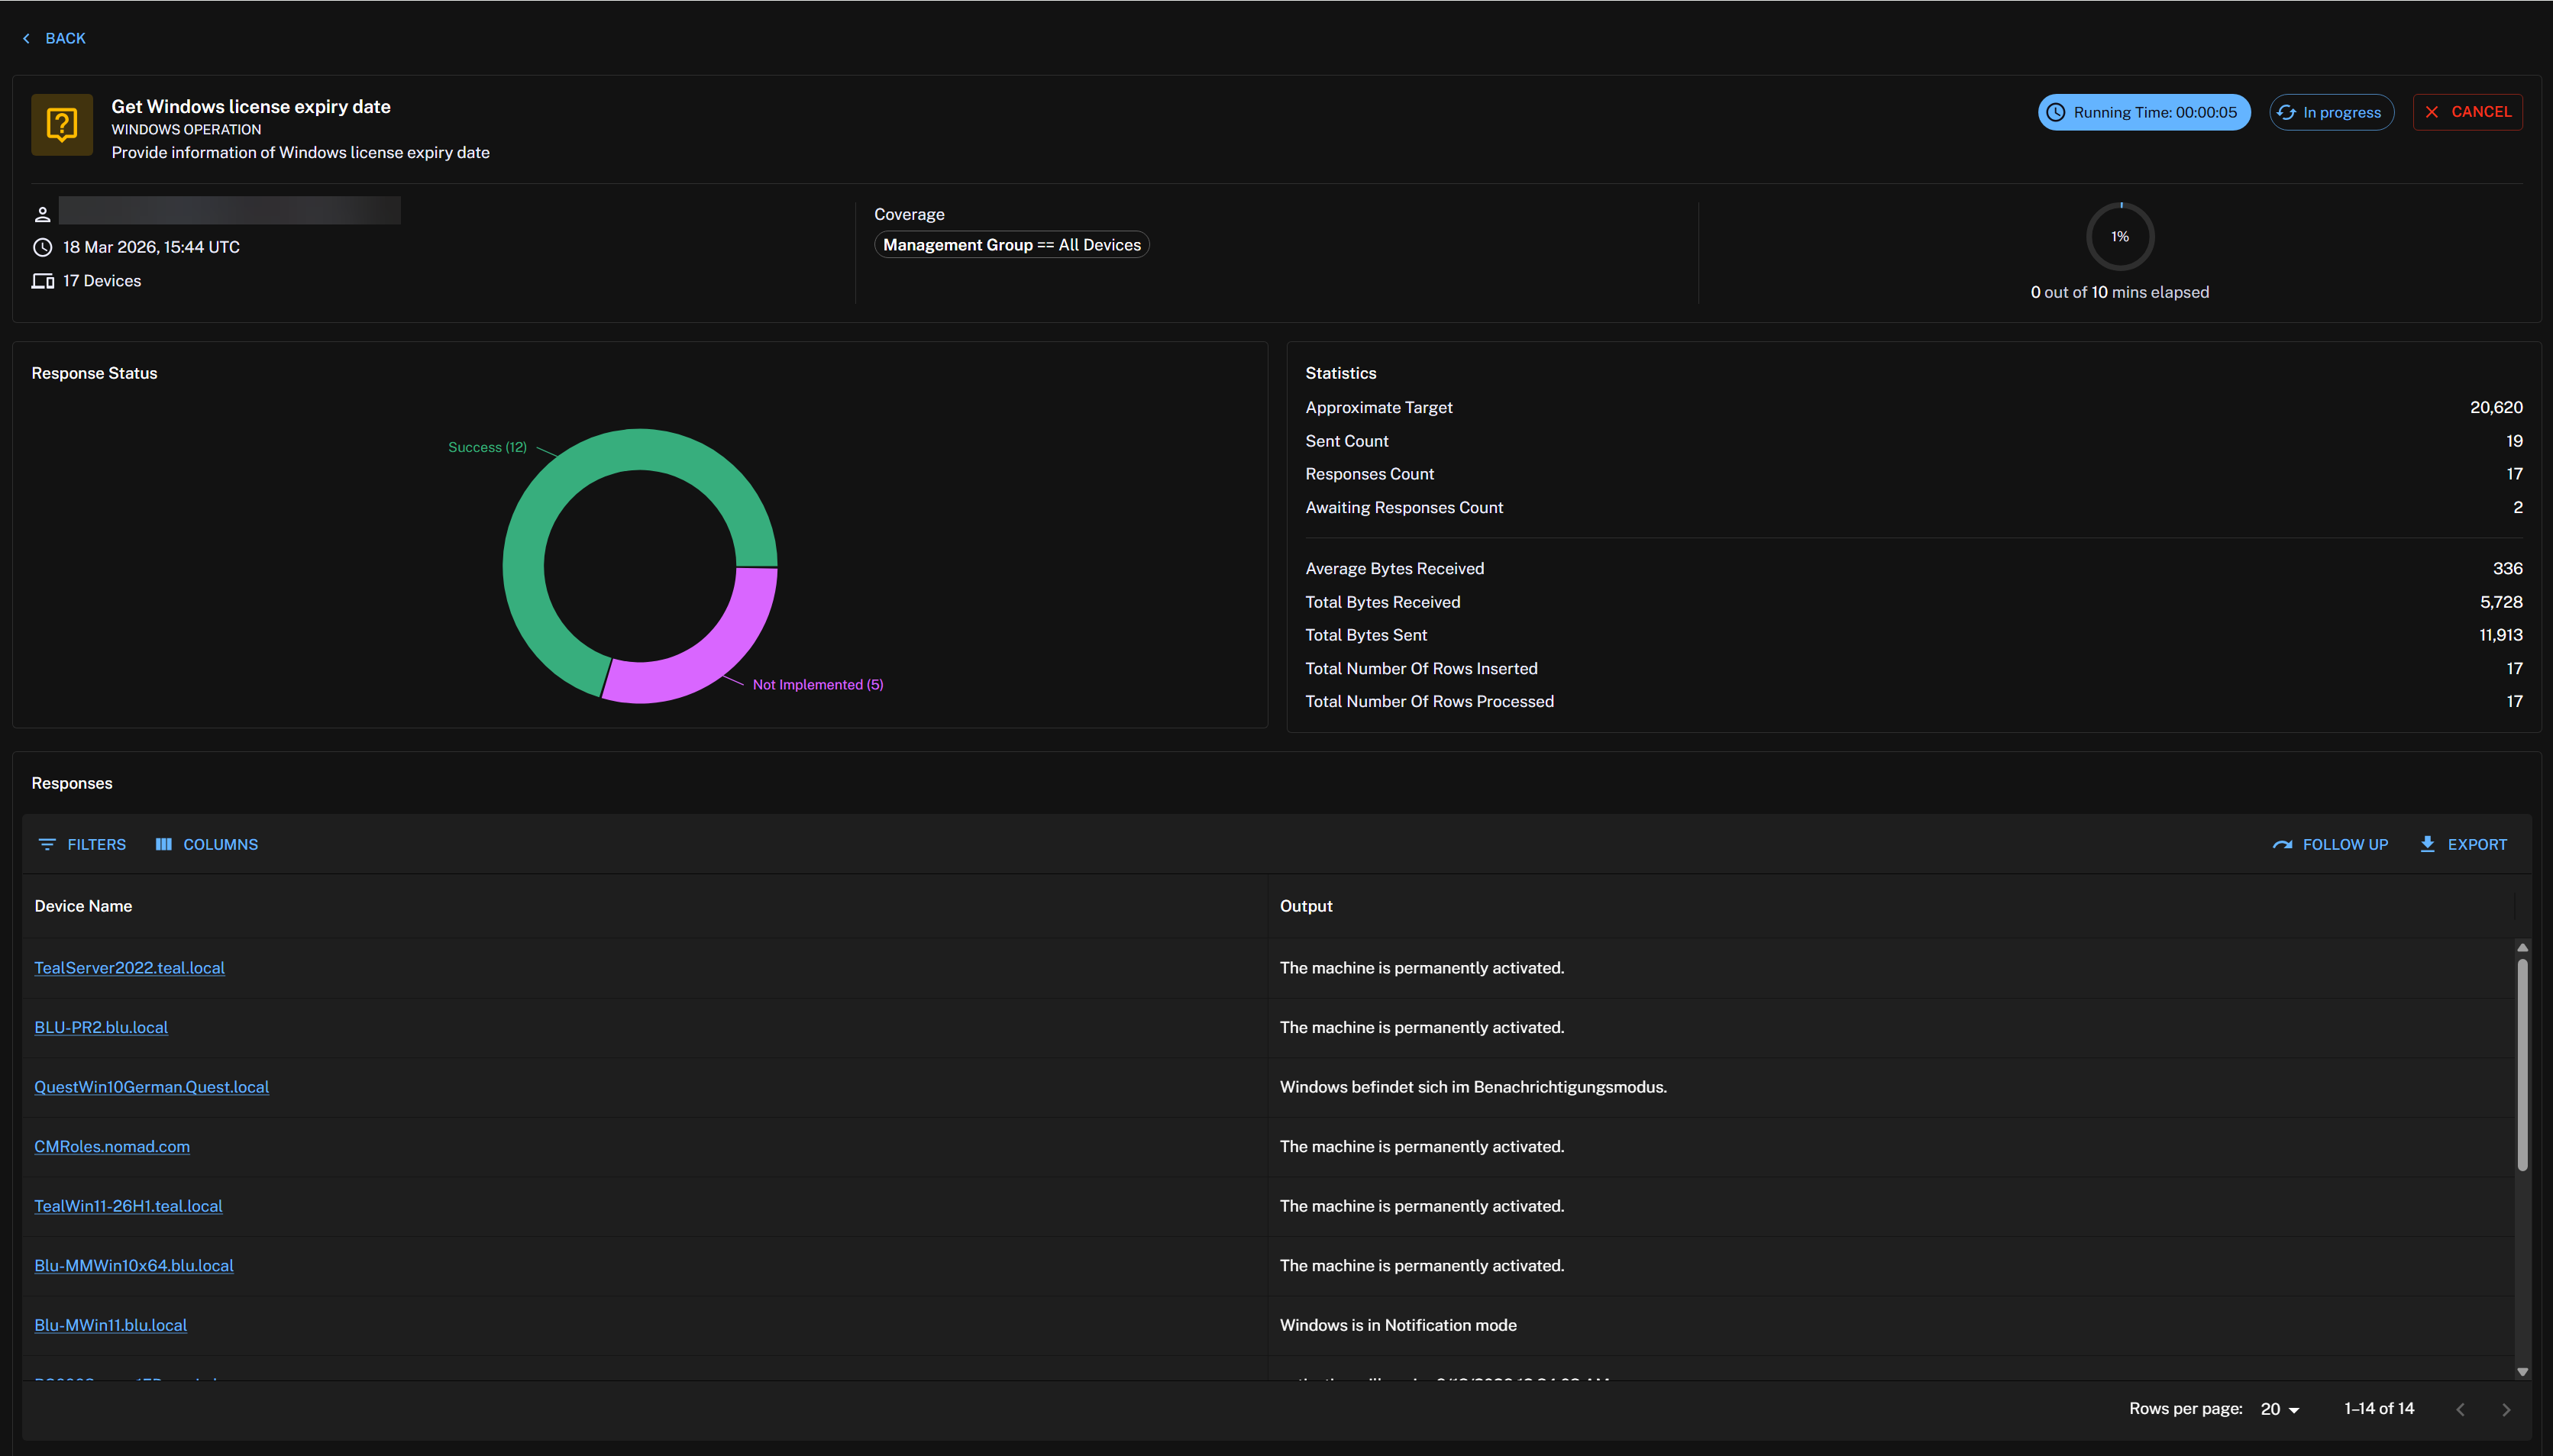
Task: Open QuestWin10German.Quest.local device link
Action: point(151,1087)
